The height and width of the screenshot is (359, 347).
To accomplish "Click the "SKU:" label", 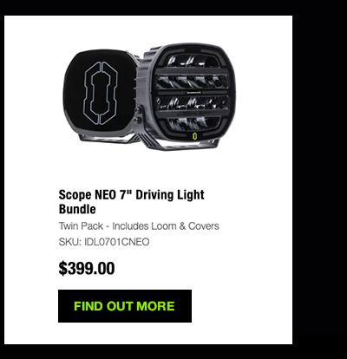I will [x=70, y=242].
